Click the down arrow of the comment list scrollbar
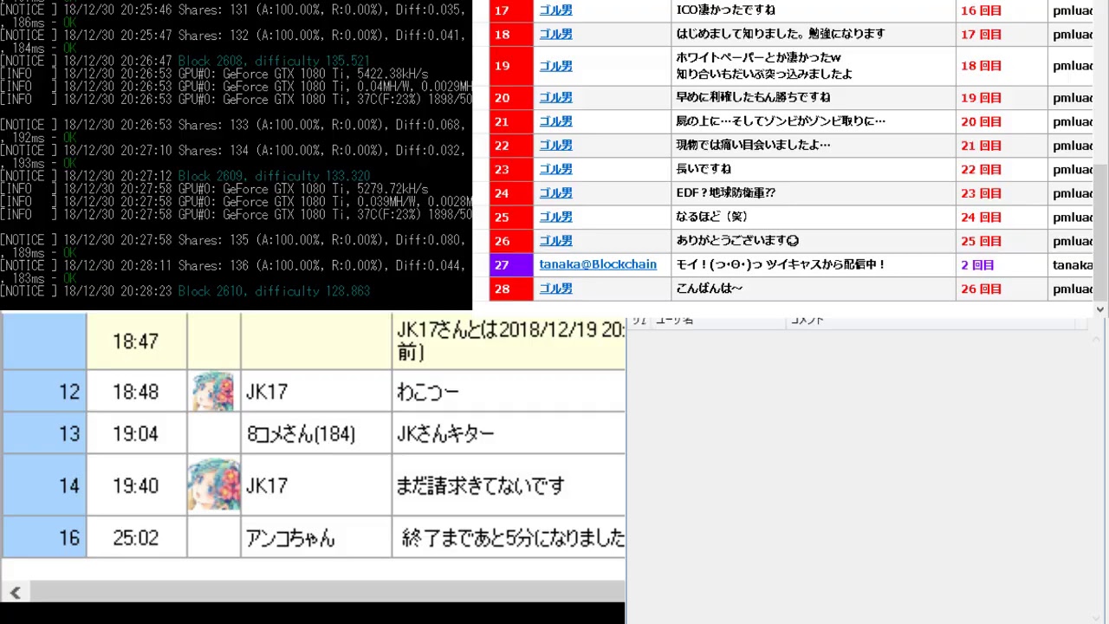 (x=1100, y=309)
